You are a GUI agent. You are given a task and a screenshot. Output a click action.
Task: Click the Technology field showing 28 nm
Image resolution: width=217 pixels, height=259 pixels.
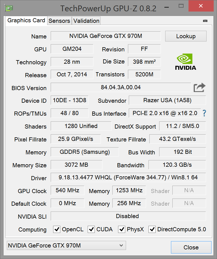click(72, 62)
